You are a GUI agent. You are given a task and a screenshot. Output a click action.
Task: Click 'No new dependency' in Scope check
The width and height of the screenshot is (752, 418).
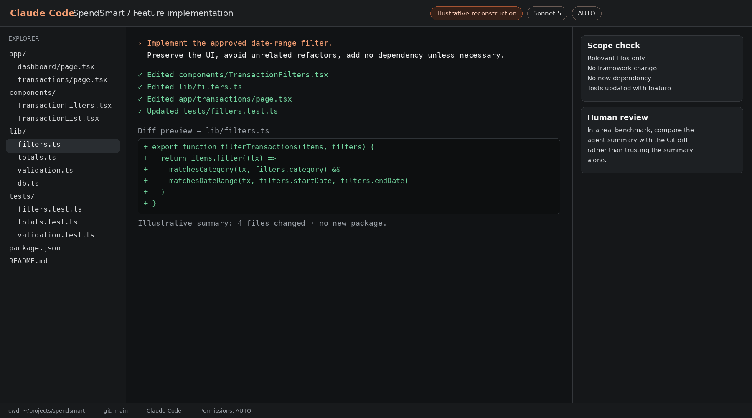coord(619,78)
